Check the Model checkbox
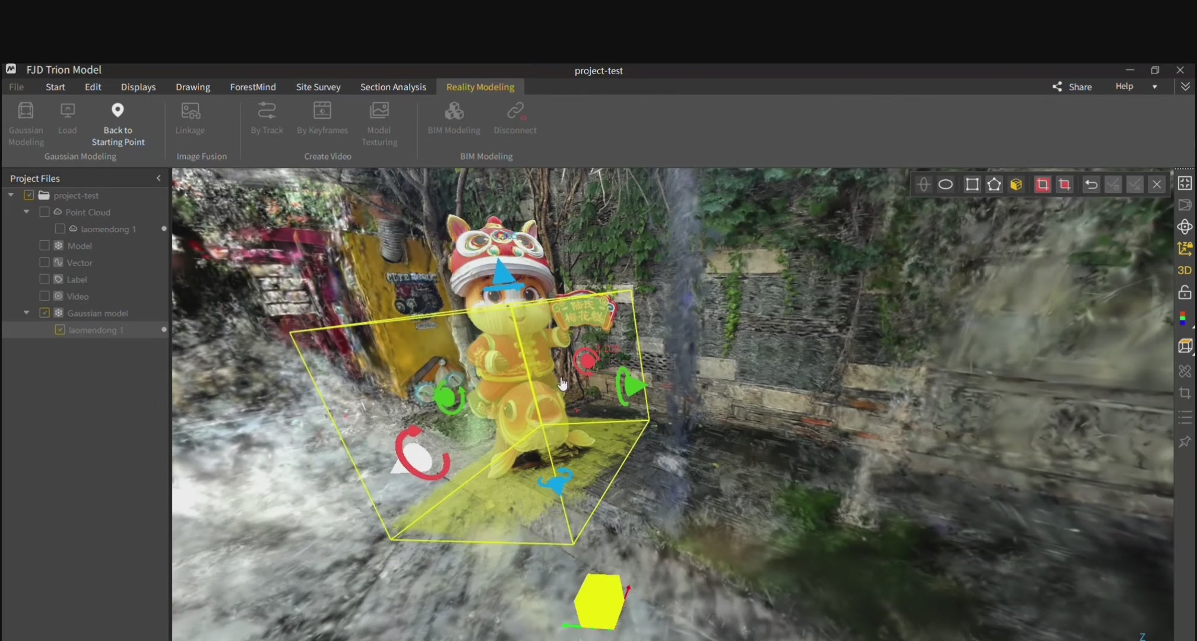The width and height of the screenshot is (1197, 641). click(x=44, y=246)
